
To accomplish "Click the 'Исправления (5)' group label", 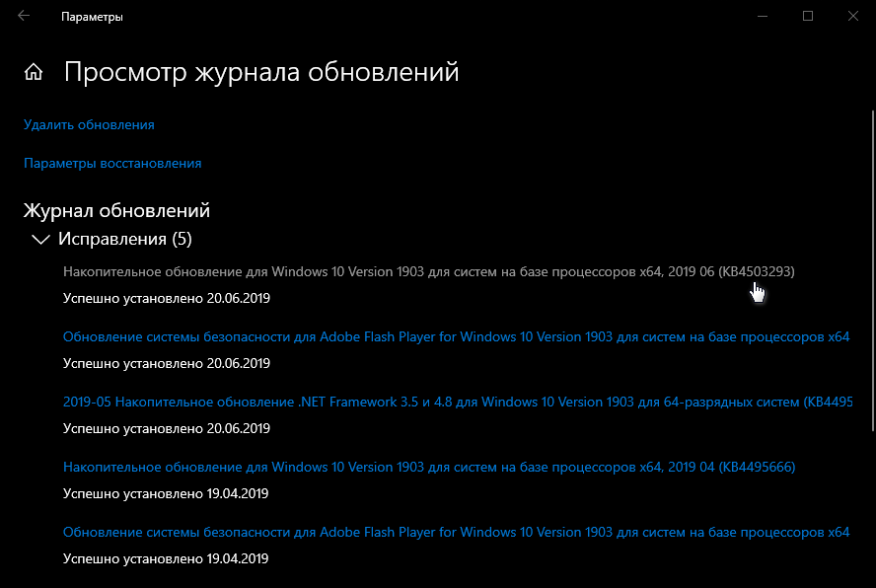I will (125, 239).
